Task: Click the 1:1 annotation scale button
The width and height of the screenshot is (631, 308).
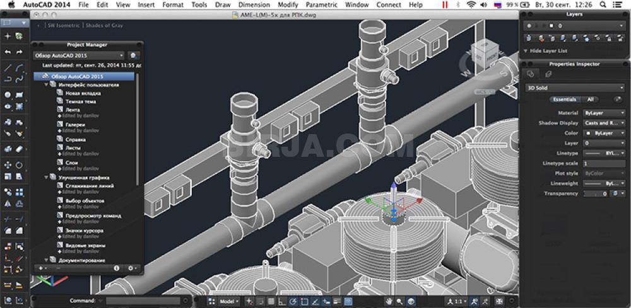Action: (457, 301)
